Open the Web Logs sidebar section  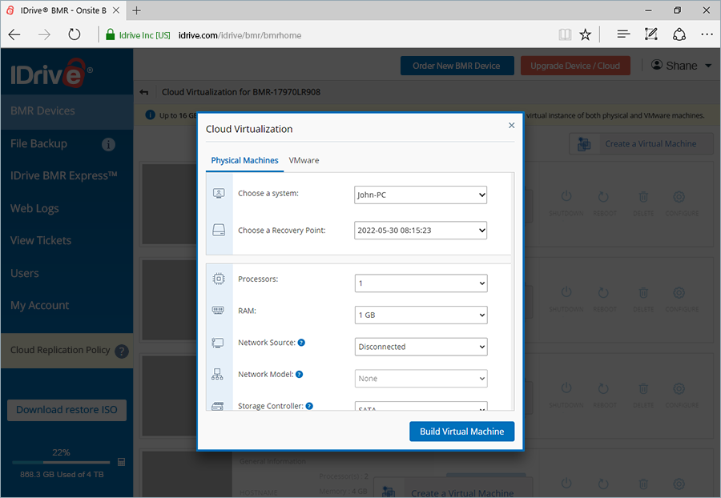pyautogui.click(x=34, y=208)
